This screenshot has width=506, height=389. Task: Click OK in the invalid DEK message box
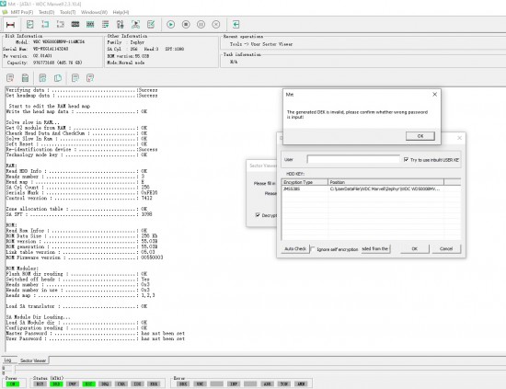coord(420,136)
